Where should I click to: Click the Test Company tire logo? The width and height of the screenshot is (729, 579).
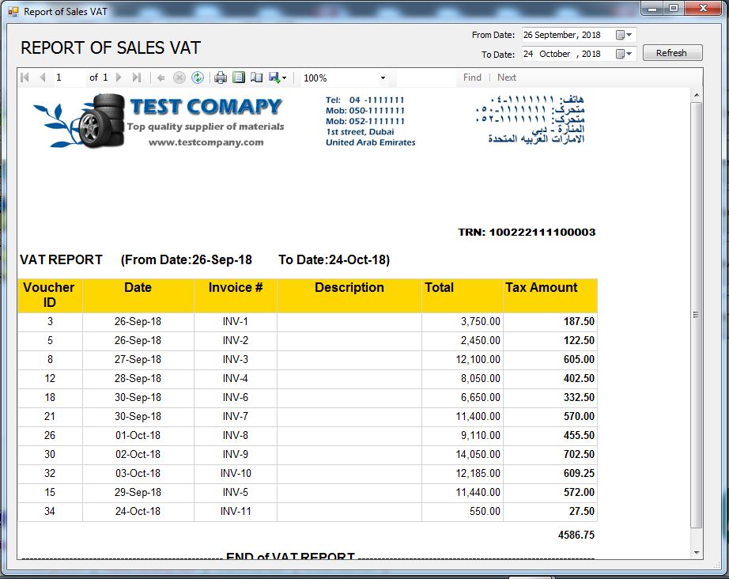pos(79,121)
